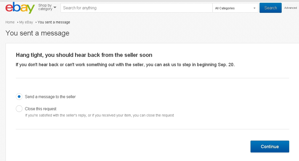Click the Send a message to the seller label

tap(50, 97)
